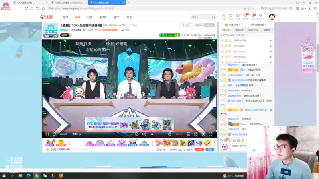
Task: Expand the middle activity icons arrow
Action: (x=151, y=143)
